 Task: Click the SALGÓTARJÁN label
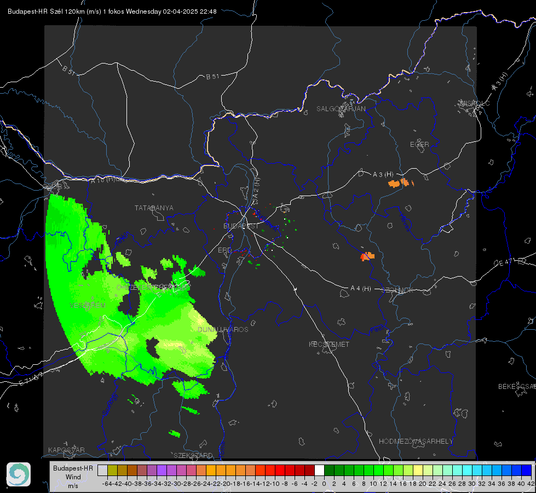pyautogui.click(x=341, y=109)
